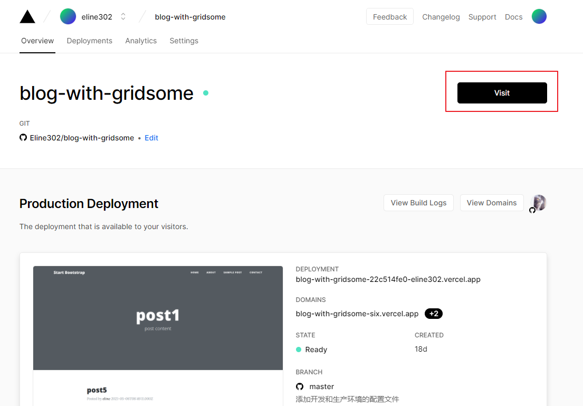The height and width of the screenshot is (406, 583).
Task: Click the GitHub icon beside Eline302/blog-with-gridsome
Action: coord(23,138)
